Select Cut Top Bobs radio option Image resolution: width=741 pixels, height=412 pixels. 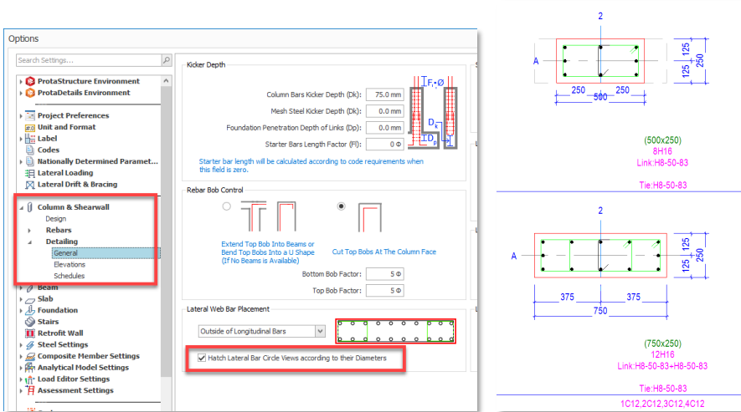click(x=342, y=206)
